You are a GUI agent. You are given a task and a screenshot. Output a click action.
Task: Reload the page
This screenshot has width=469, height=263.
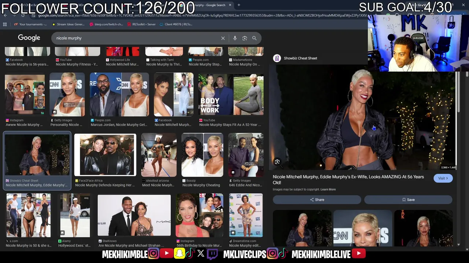click(23, 15)
